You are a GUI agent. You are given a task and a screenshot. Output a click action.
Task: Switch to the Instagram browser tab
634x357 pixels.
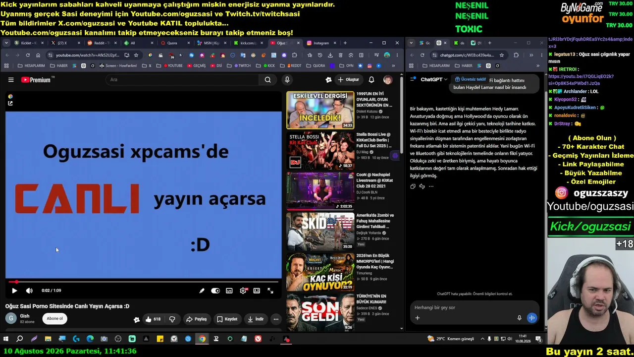click(320, 43)
